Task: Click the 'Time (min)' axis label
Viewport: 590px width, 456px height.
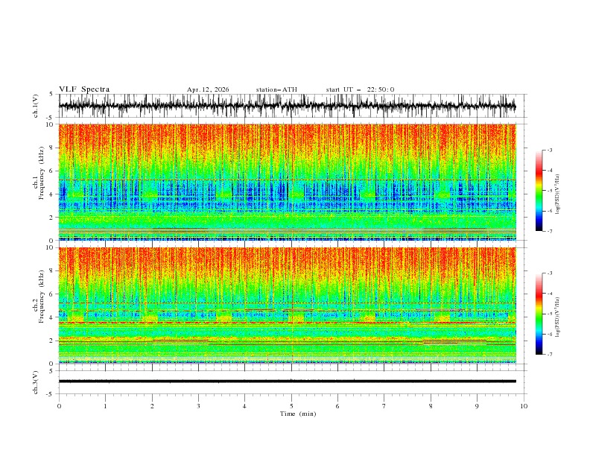Action: (298, 414)
